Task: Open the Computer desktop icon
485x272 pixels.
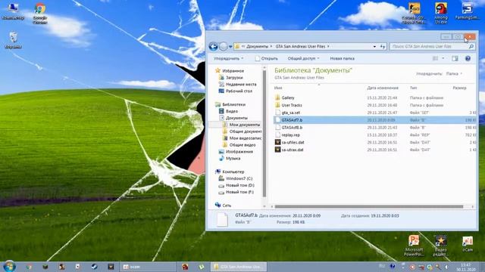Action: 13,11
